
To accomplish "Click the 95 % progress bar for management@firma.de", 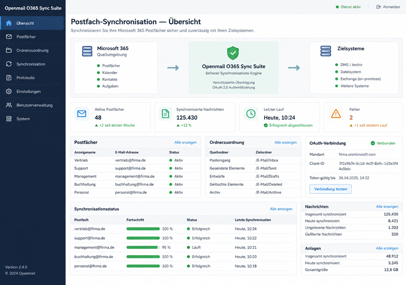I will click(x=143, y=247).
